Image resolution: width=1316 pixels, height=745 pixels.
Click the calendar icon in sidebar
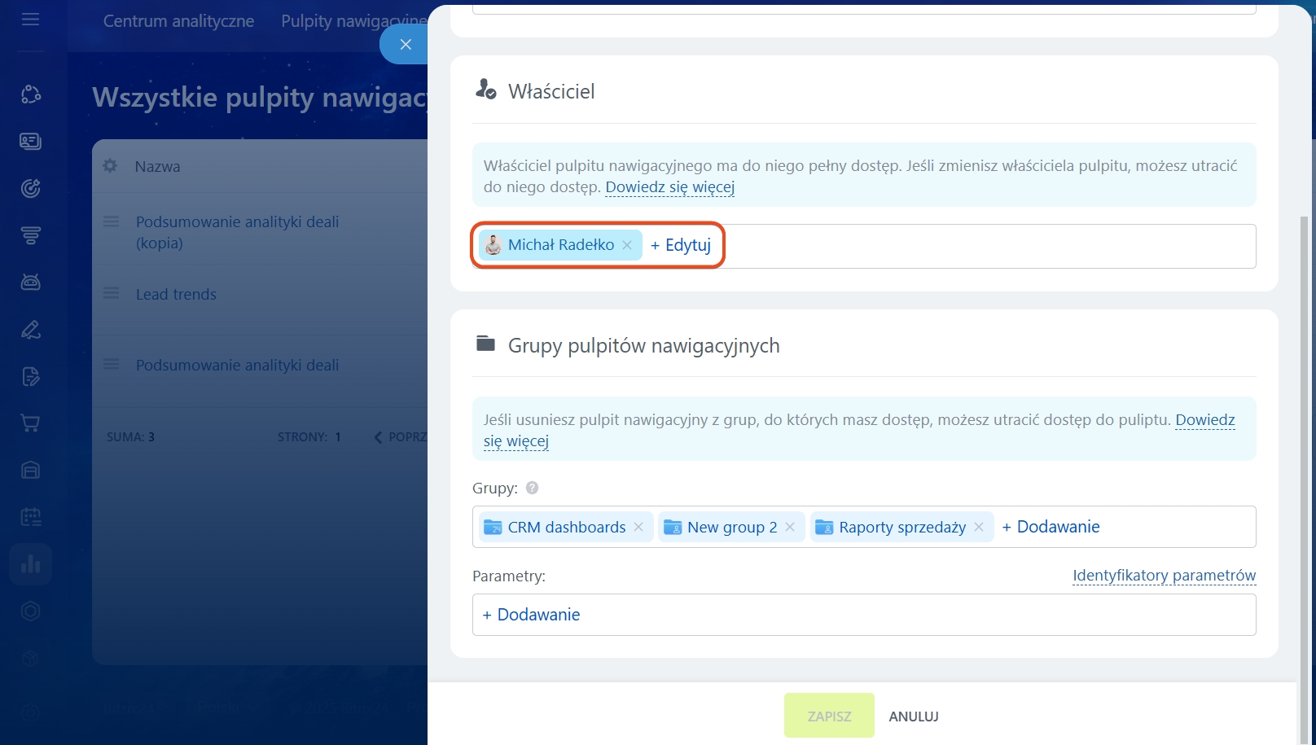tap(30, 517)
